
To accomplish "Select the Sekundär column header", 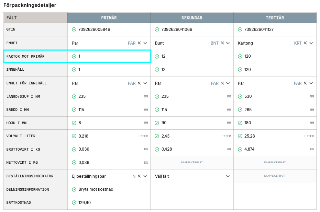I will coord(192,18).
